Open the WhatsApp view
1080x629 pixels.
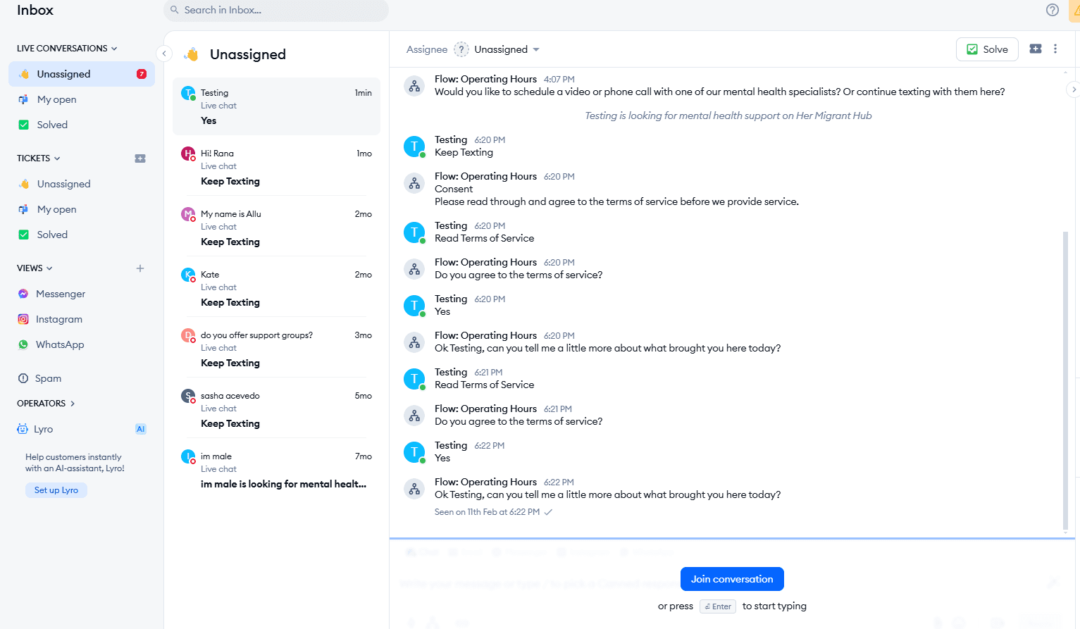(60, 344)
